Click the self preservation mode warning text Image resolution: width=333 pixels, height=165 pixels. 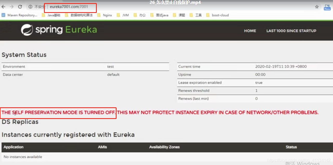(x=160, y=113)
